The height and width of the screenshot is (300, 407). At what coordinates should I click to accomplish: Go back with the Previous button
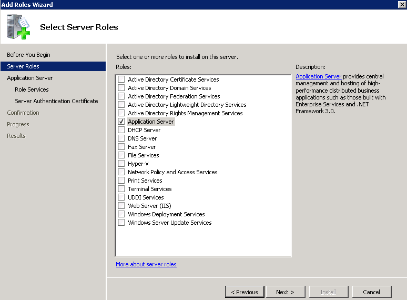245,292
